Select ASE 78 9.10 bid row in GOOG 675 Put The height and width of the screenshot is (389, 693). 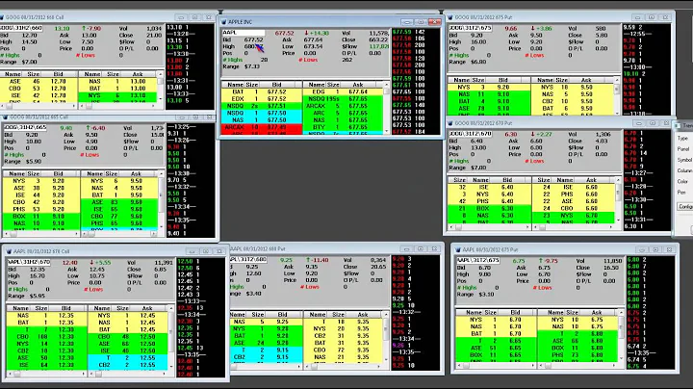489,108
